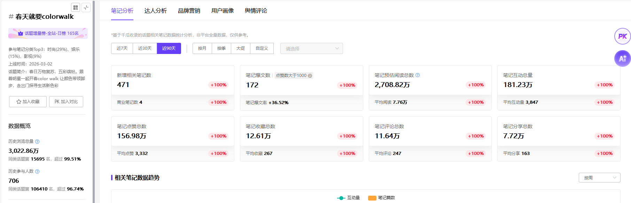Click the collapse panel icon

[x=86, y=7]
